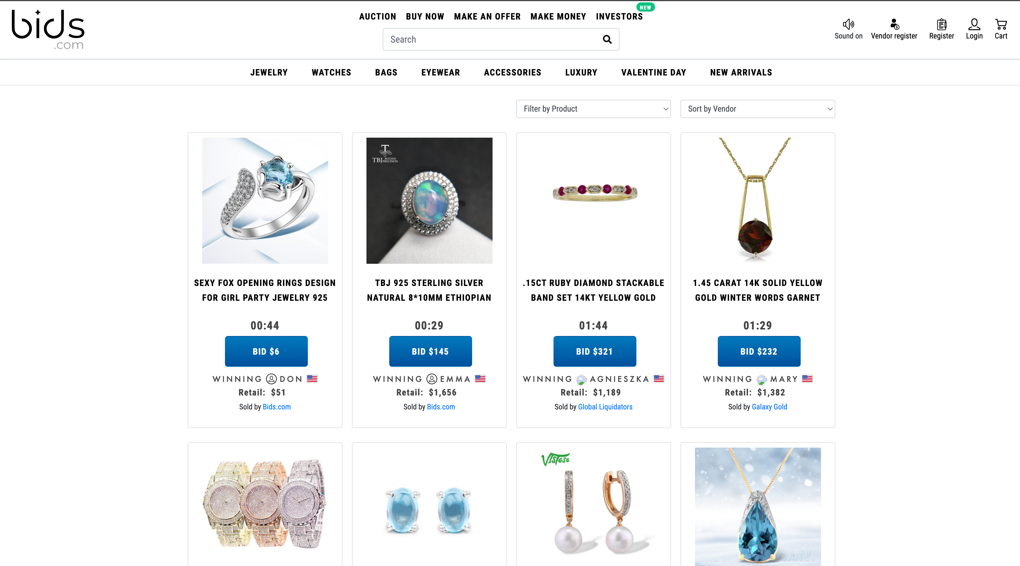Viewport: 1020px width, 566px height.
Task: Place bid of $145 on opal ring
Action: pos(430,351)
